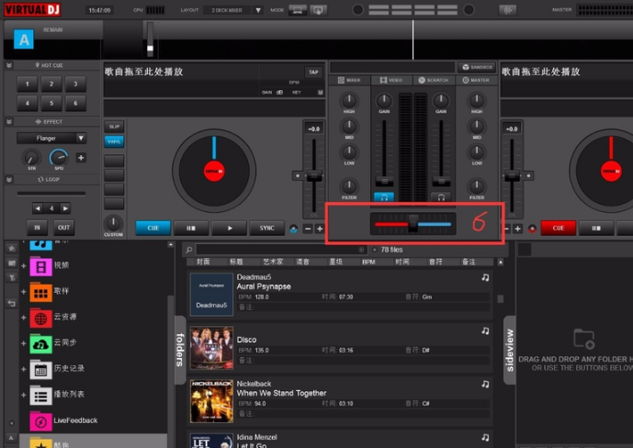Toggle the sideview side tab

(x=510, y=350)
